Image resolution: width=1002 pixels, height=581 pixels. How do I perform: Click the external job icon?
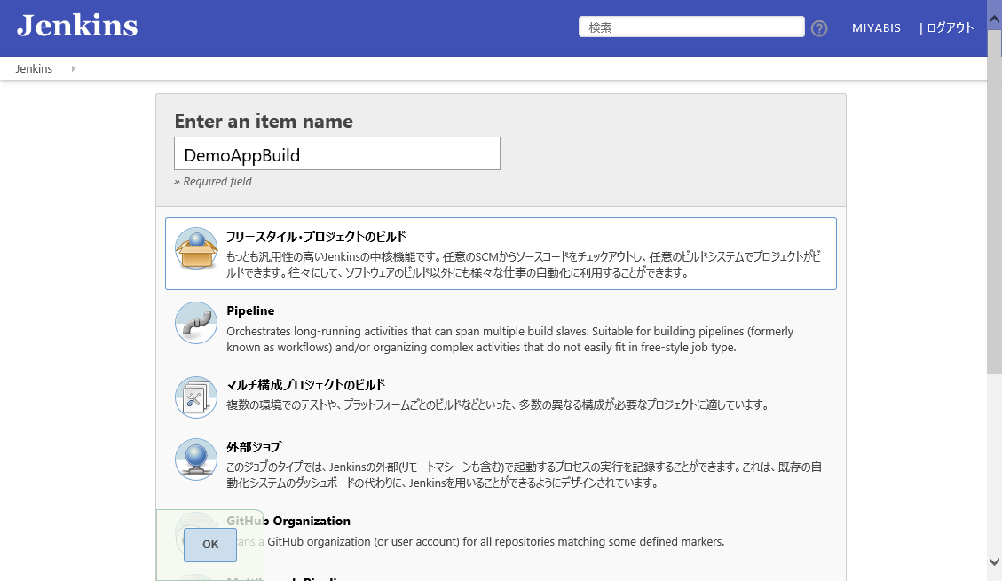point(196,459)
